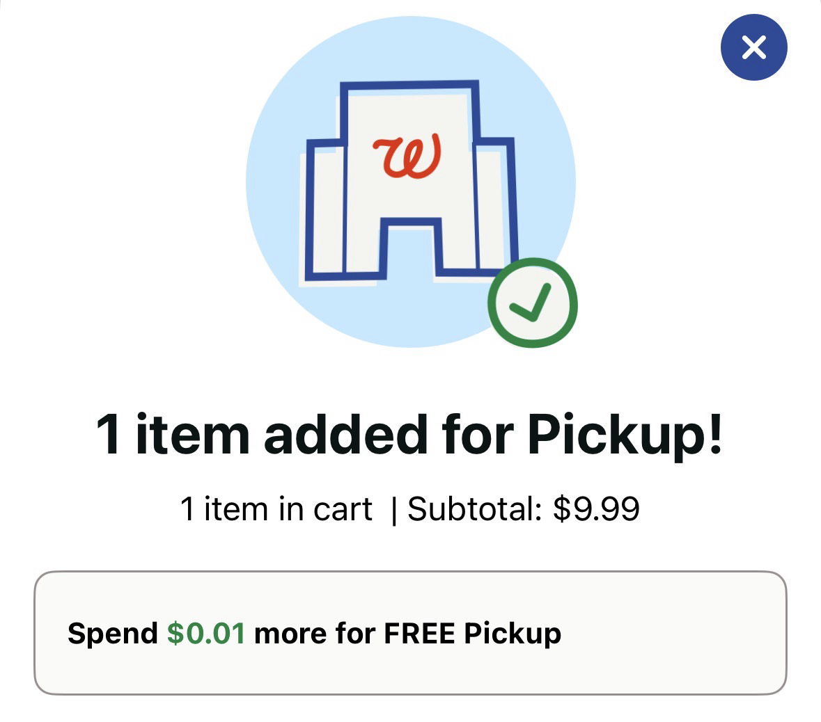
Task: Click the word "Pickup!" in the heading
Action: click(625, 434)
